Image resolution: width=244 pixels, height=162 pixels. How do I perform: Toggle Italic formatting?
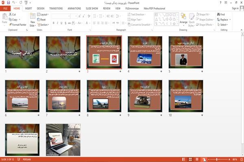[57, 23]
